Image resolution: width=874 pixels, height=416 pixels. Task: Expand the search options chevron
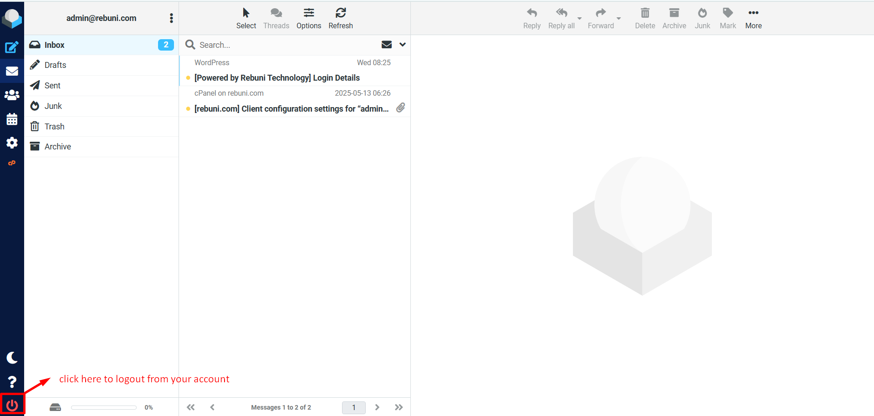(x=403, y=45)
